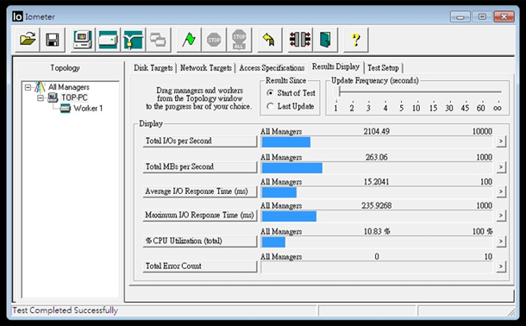
Task: Click All Managers topology icon
Action: coord(40,87)
